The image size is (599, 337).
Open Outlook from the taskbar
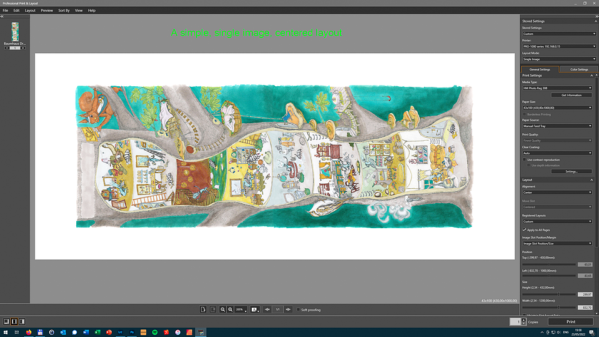point(63,333)
